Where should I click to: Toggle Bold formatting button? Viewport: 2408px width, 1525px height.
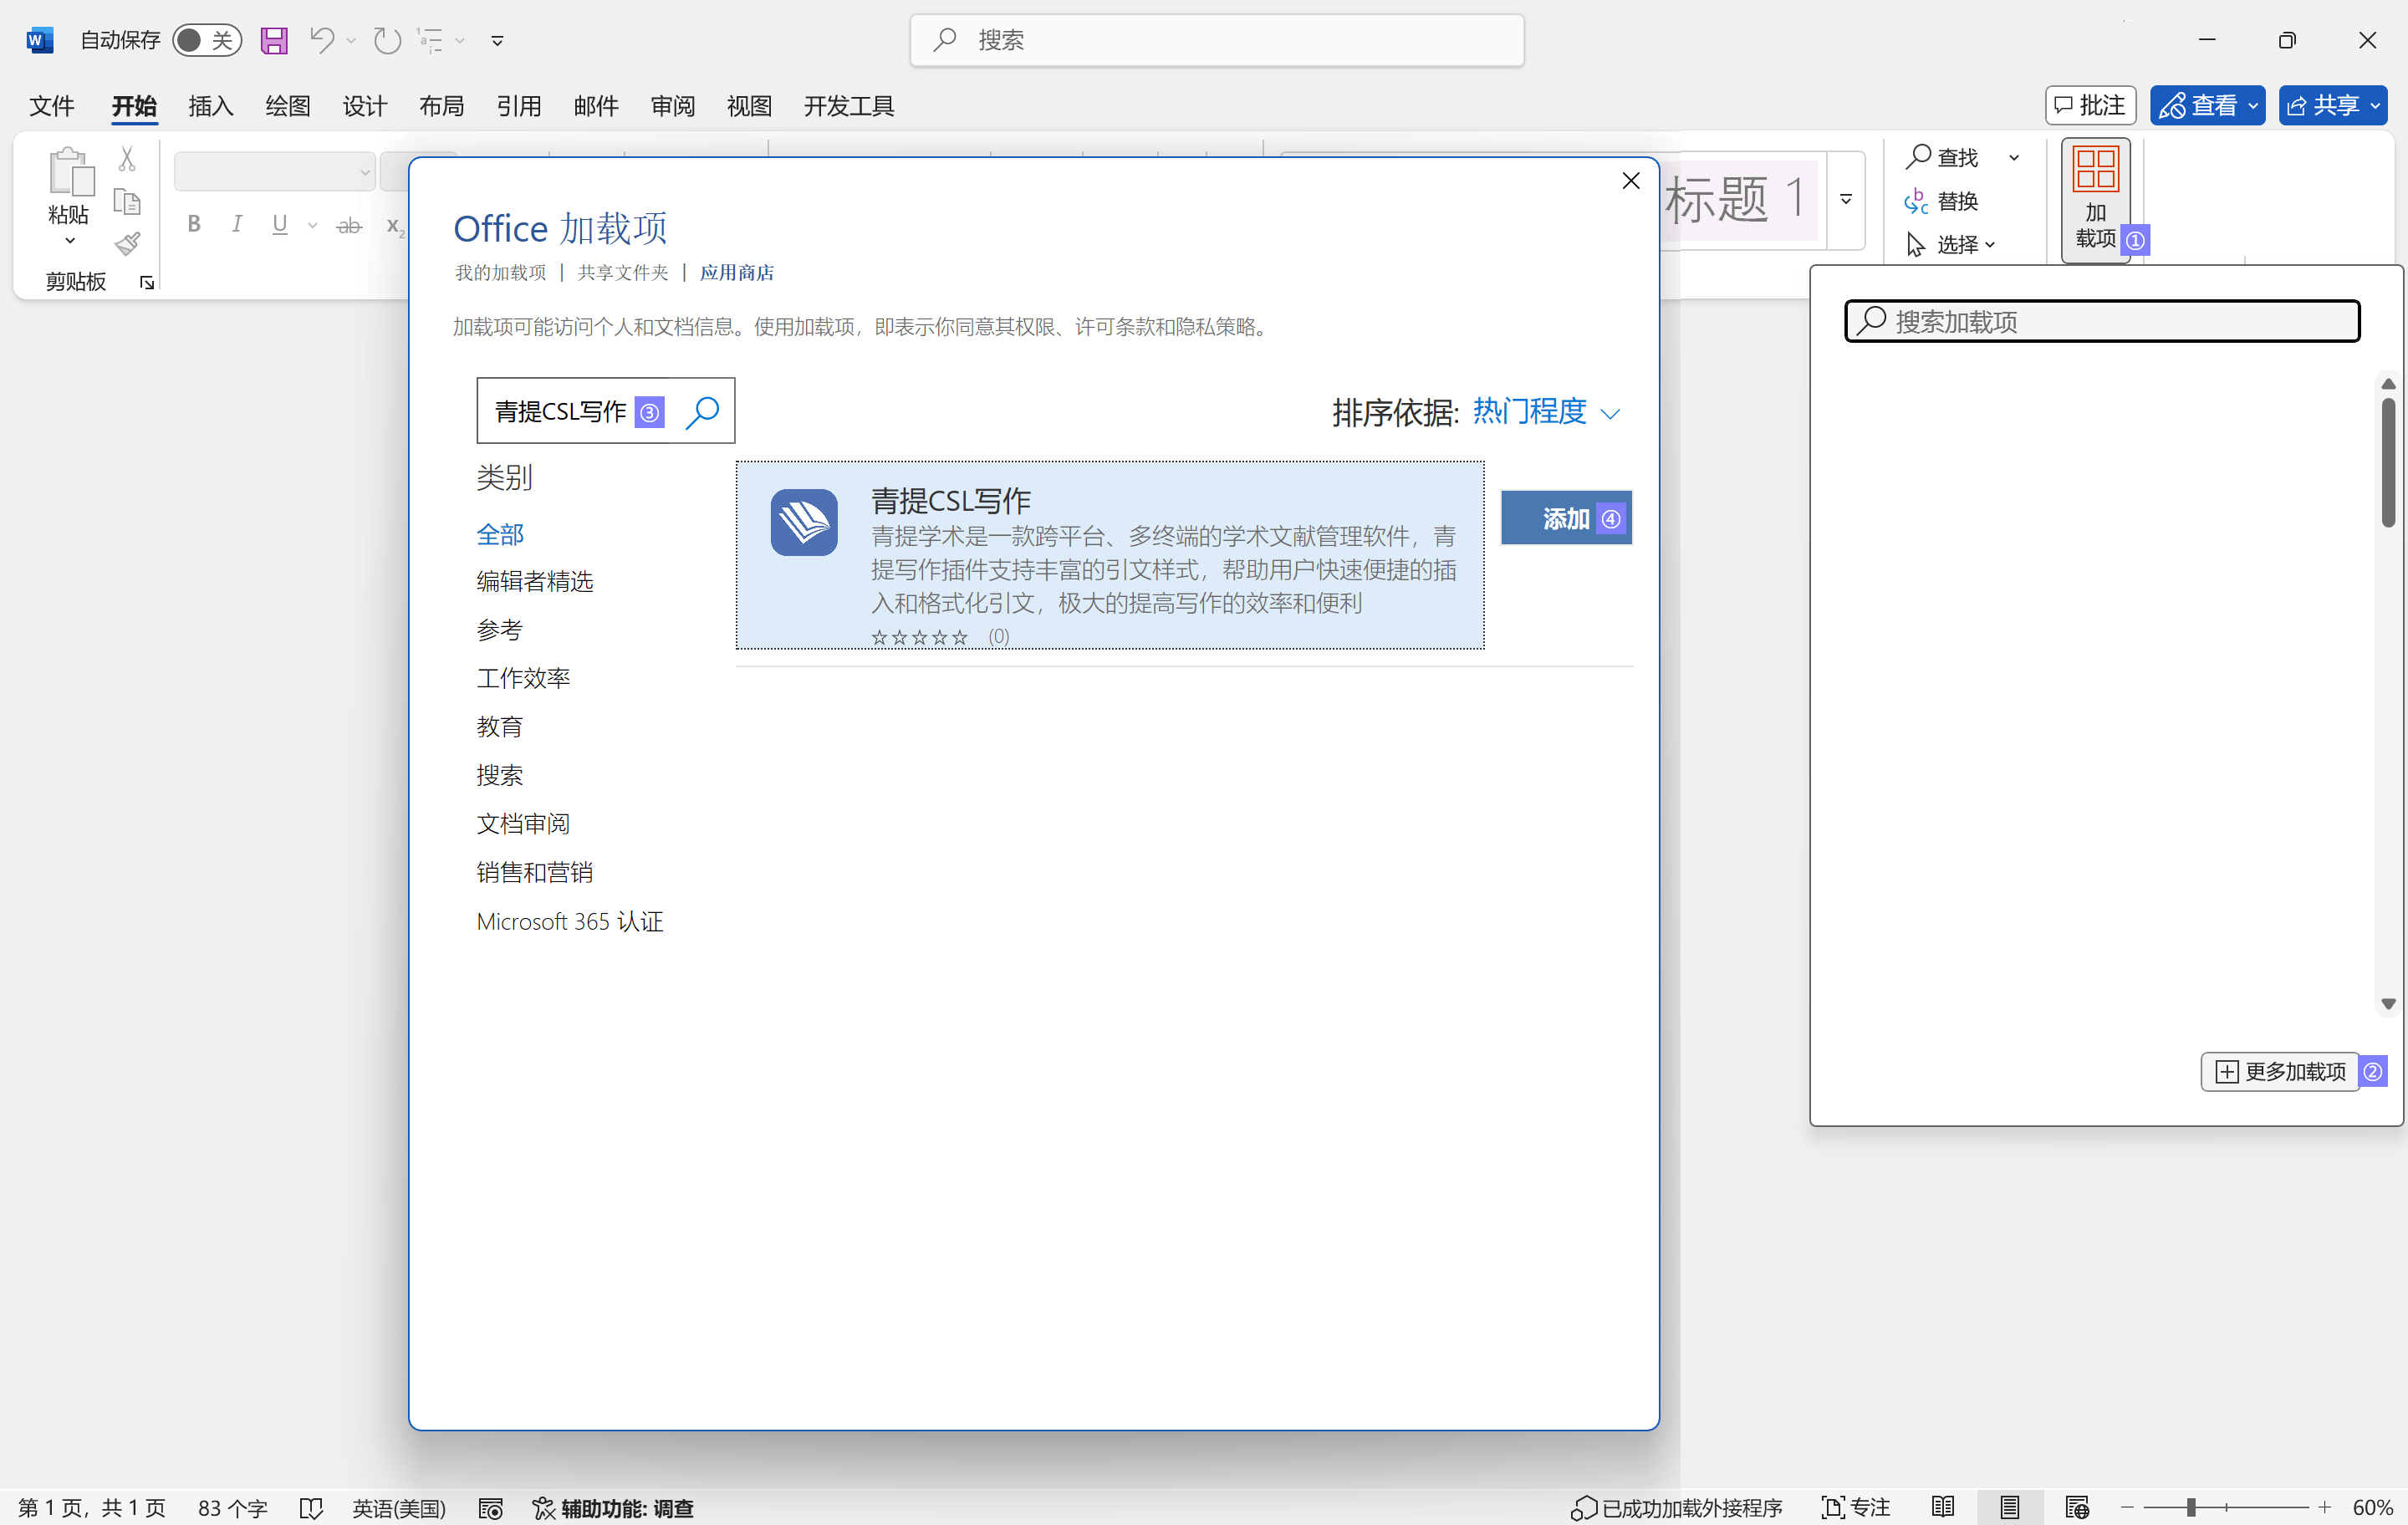point(194,224)
